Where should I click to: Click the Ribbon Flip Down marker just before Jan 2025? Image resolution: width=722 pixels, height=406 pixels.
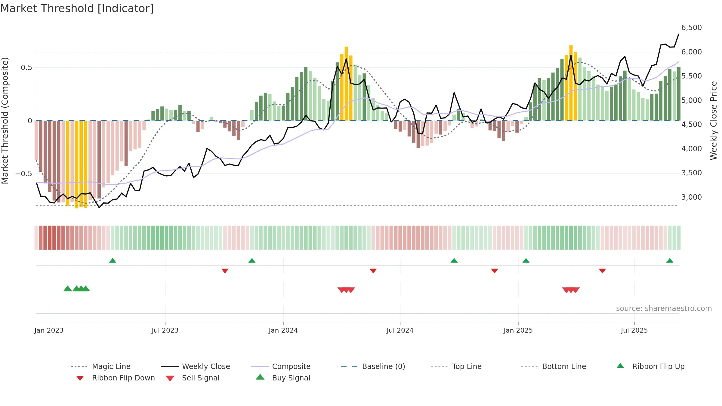495,271
